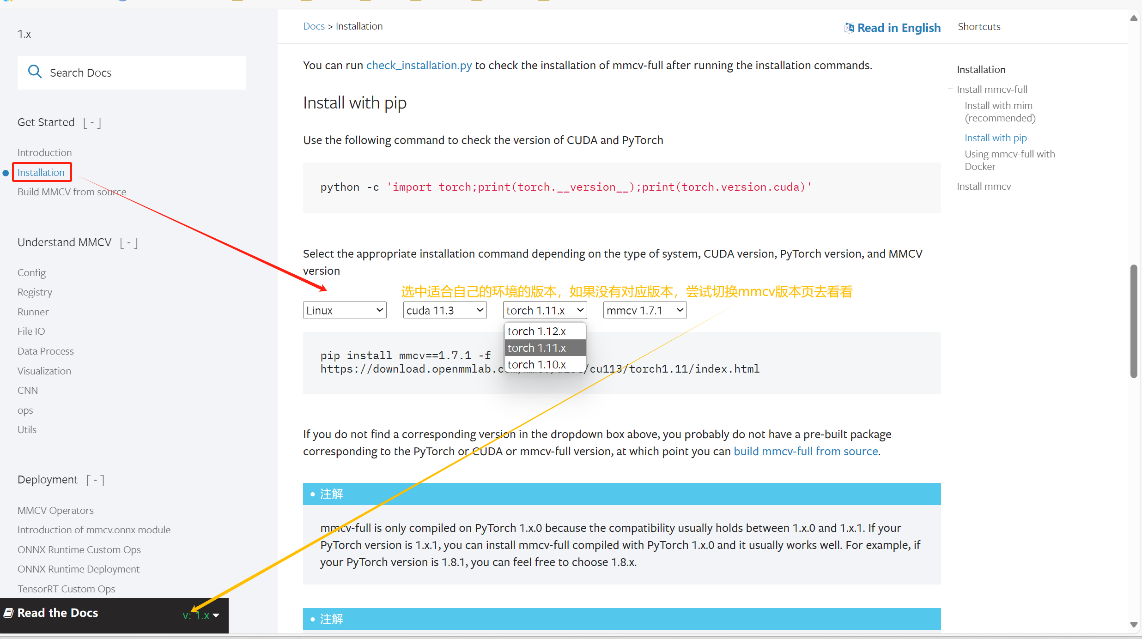1142x639 pixels.
Task: Click the Read the Docs bar label
Action: [x=58, y=613]
